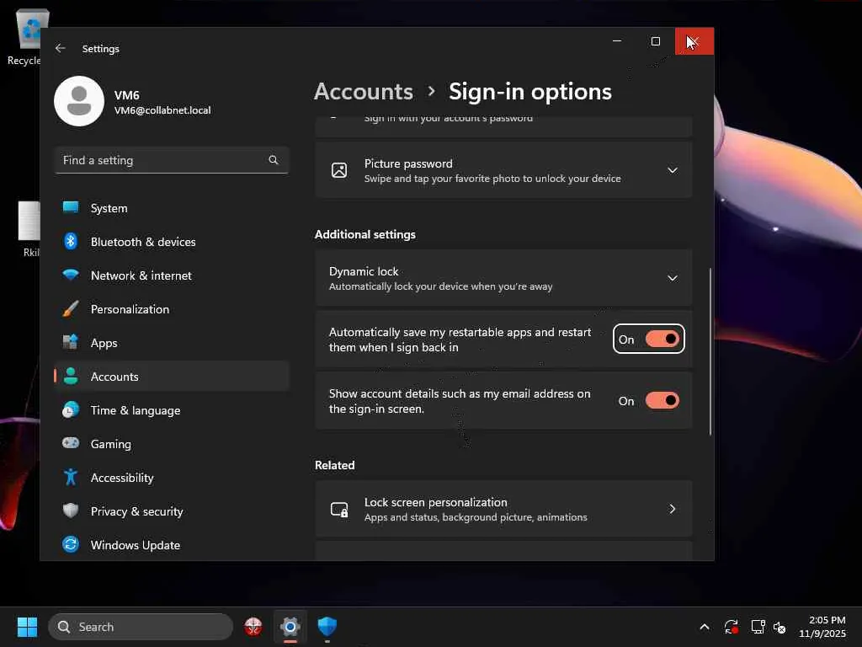
Task: Click the network tray icon
Action: point(758,627)
